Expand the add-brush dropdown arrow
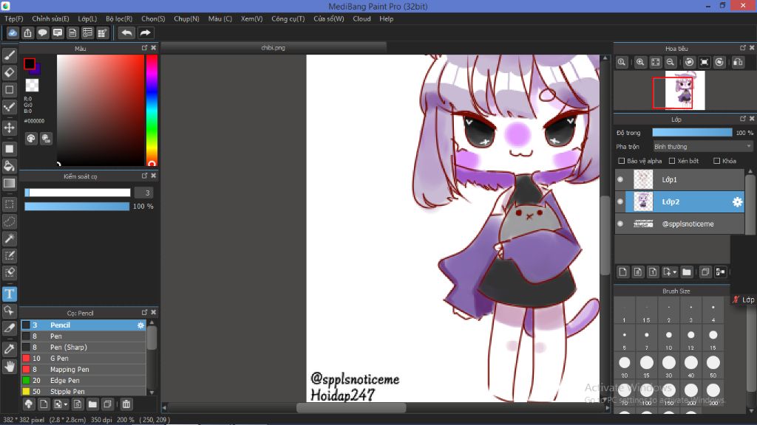Image resolution: width=757 pixels, height=425 pixels. (x=66, y=404)
